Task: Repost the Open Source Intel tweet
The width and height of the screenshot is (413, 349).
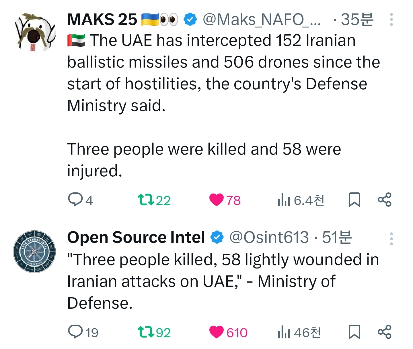Action: pos(146,332)
